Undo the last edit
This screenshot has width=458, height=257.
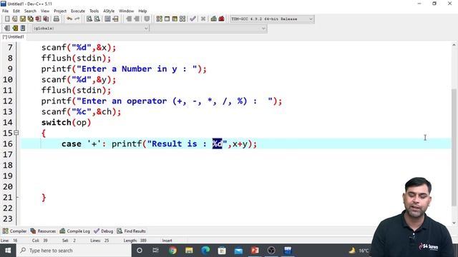pos(69,19)
